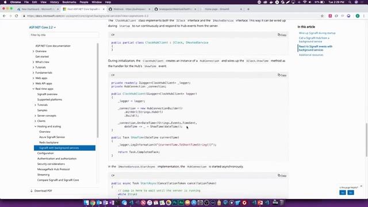The width and height of the screenshot is (368, 207).
Task: Copy the ClockHubClient class declaration code
Action: [x=282, y=34]
